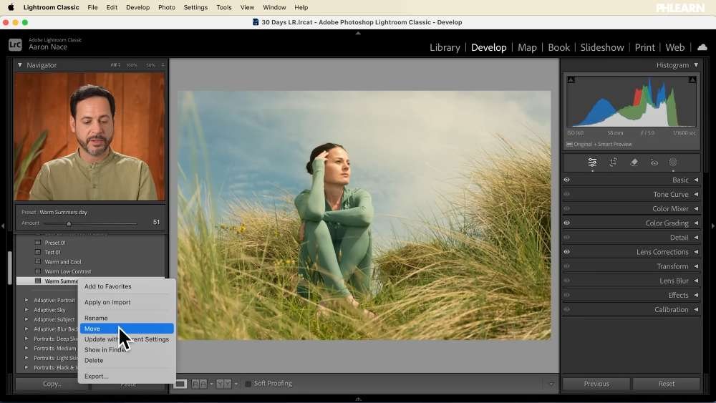The width and height of the screenshot is (716, 403).
Task: Click the Original + Smart Preview icon
Action: point(569,144)
